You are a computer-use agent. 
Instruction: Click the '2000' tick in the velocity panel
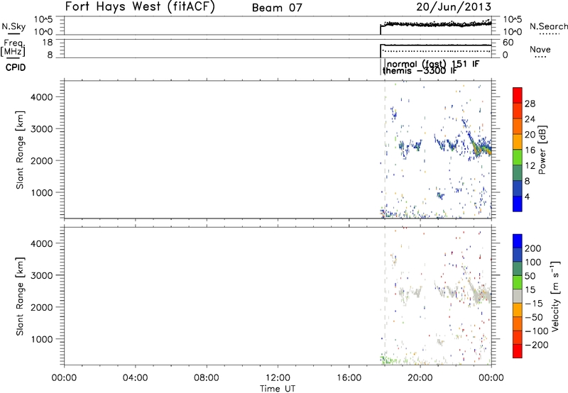[x=42, y=307]
